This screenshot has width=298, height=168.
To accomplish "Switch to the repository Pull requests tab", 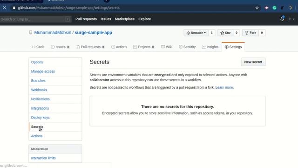I will tap(90, 47).
